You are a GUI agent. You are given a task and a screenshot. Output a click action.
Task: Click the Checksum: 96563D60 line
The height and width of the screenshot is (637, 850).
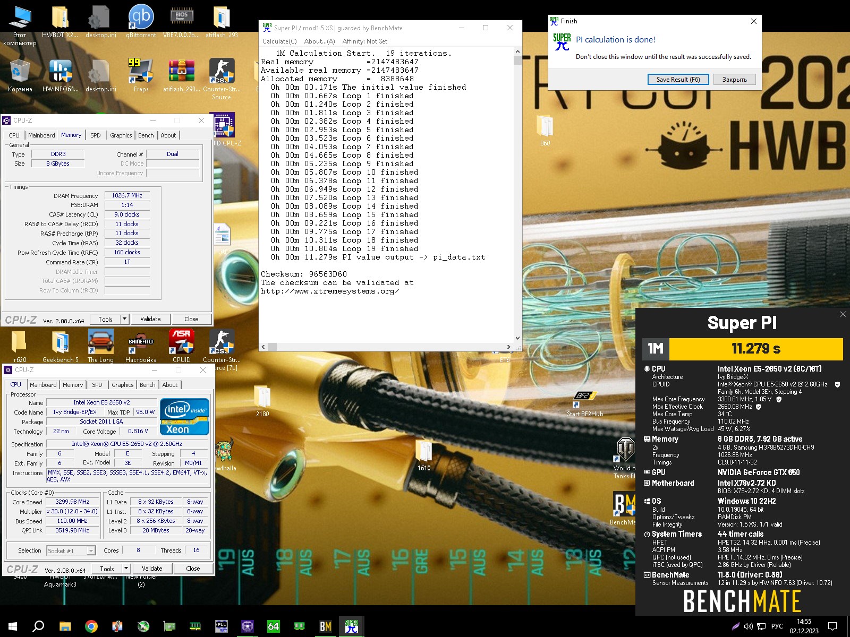[x=304, y=274]
